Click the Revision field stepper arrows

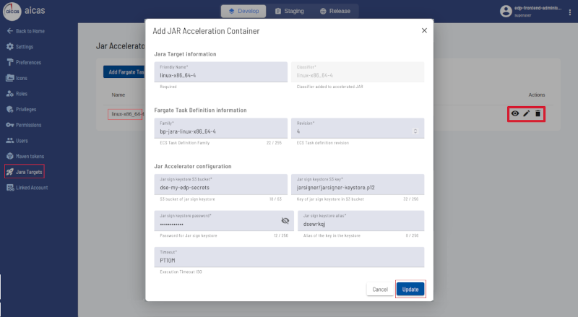pyautogui.click(x=415, y=131)
